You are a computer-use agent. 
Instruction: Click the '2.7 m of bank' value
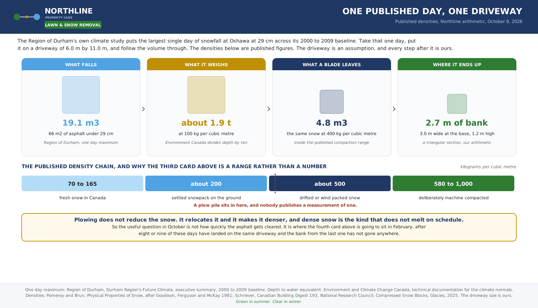(x=457, y=123)
